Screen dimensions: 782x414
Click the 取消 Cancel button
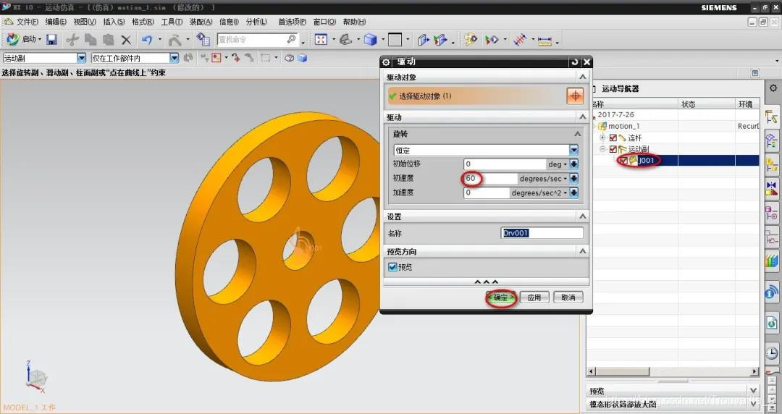[x=568, y=297]
